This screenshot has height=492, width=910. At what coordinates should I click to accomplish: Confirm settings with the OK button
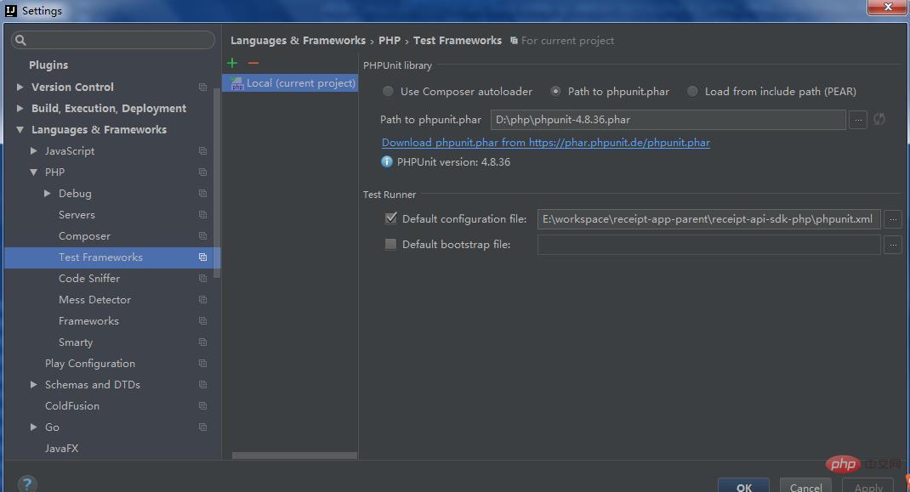point(743,487)
